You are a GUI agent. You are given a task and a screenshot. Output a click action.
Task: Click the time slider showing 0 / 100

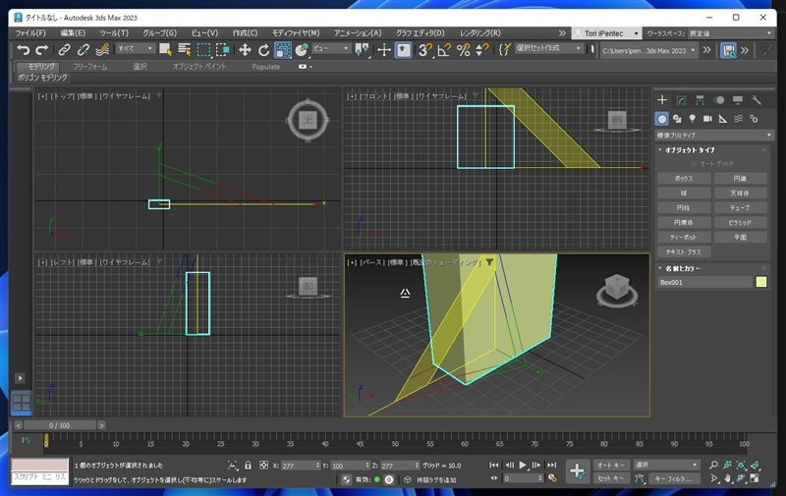pos(60,425)
